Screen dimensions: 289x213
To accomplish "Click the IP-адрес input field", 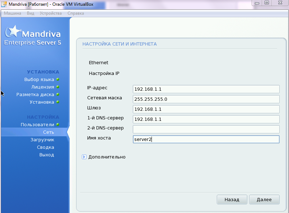I will (x=206, y=89).
